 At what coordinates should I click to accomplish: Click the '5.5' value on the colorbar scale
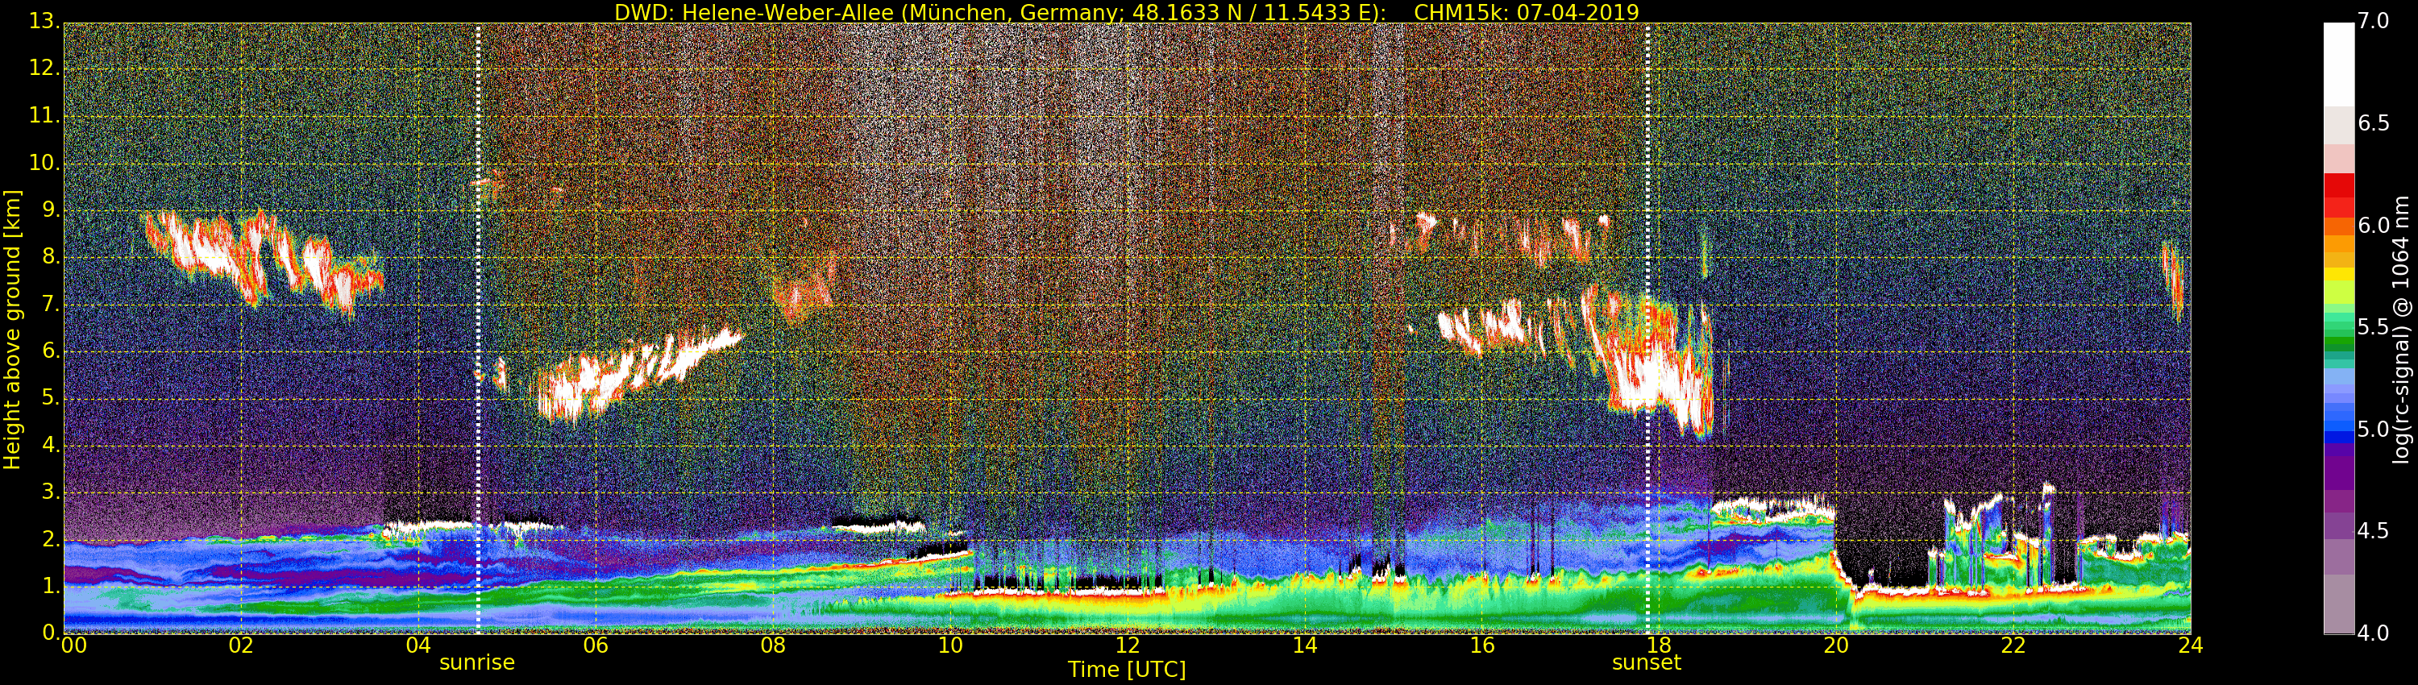point(2374,327)
